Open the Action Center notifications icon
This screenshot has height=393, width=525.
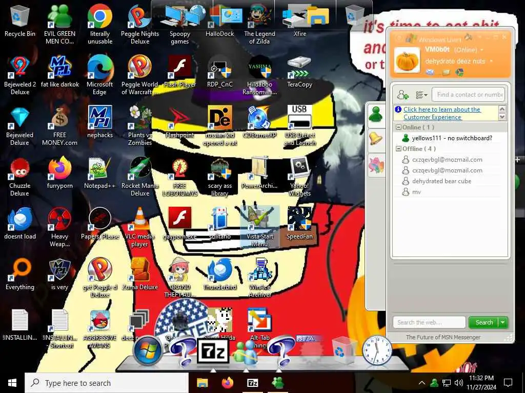coord(508,383)
